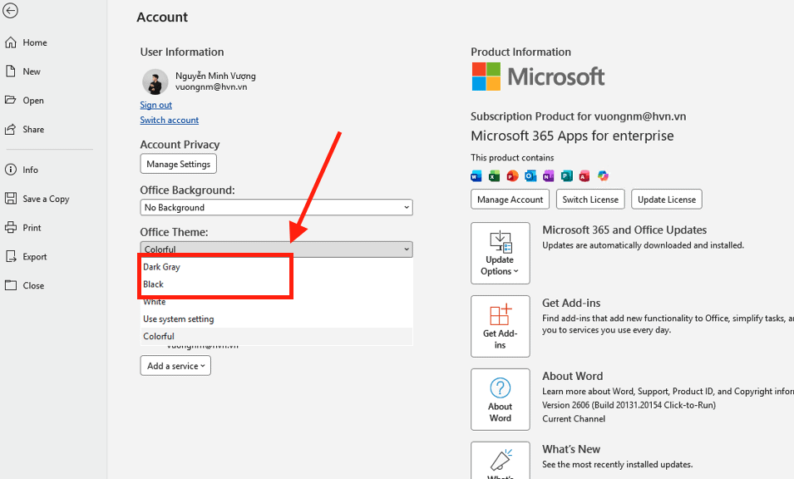The width and height of the screenshot is (794, 479).
Task: Click the Switch License button
Action: [x=590, y=200]
